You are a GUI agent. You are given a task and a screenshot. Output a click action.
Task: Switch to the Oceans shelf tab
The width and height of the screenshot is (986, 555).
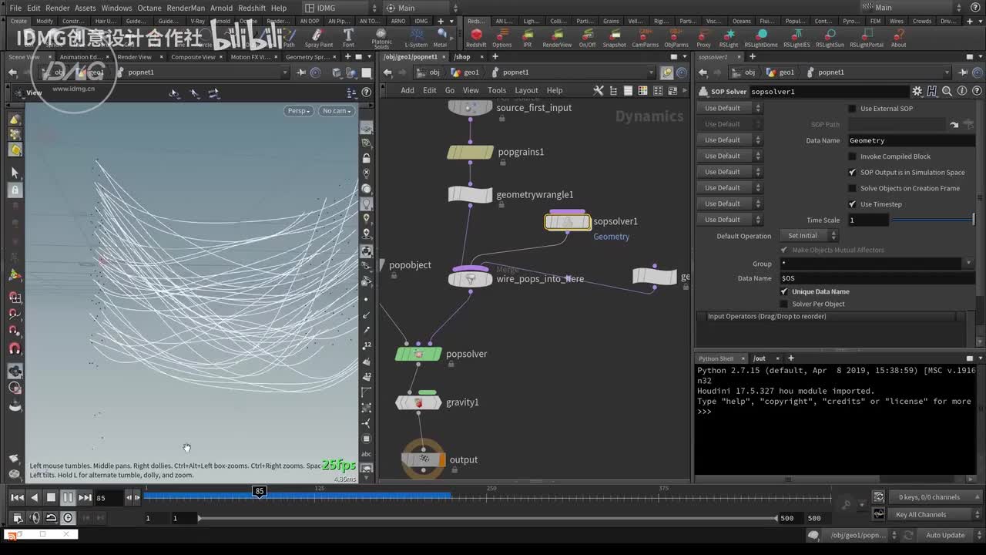[741, 21]
